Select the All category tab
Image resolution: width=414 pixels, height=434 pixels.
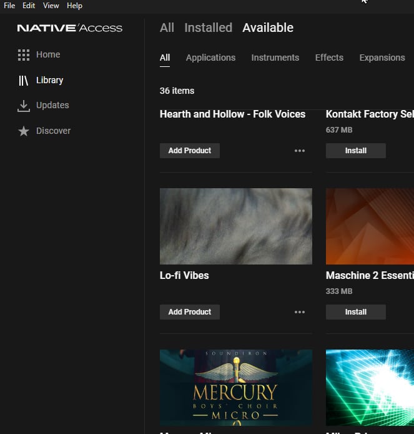pos(165,58)
